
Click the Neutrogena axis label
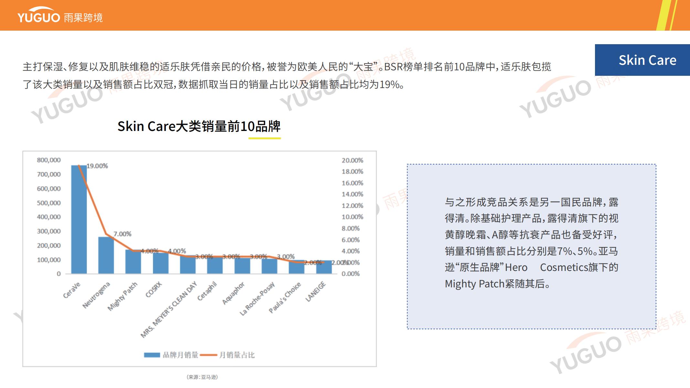click(96, 295)
